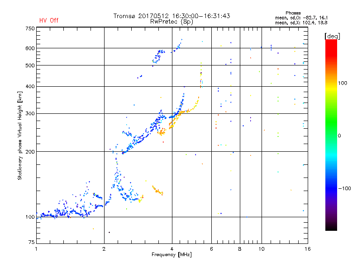Click the colorbar '100' tick label
The height and width of the screenshot is (271, 362).
(x=343, y=83)
